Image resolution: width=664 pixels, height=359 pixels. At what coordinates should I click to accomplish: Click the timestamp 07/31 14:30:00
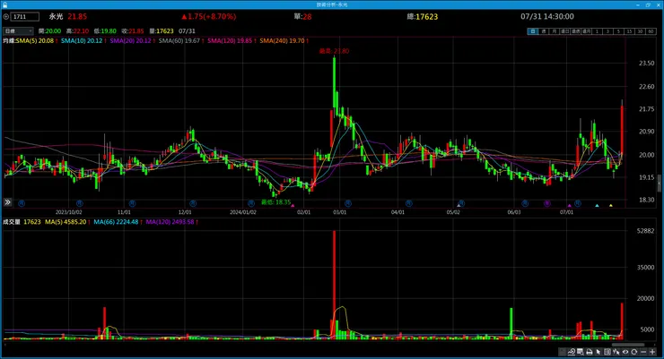(x=547, y=16)
